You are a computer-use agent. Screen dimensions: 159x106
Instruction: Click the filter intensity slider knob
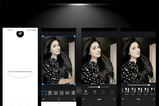(x=149, y=85)
